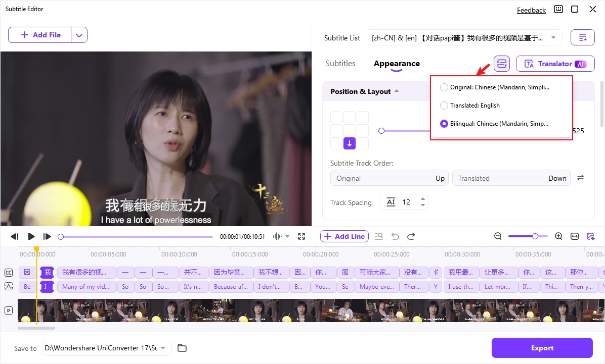Zoom in the timeline
605x364 pixels.
coord(558,236)
